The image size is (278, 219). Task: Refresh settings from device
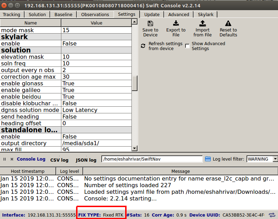143,46
